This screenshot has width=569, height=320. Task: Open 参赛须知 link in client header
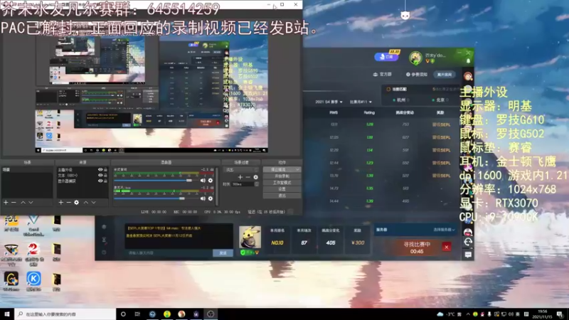[417, 75]
